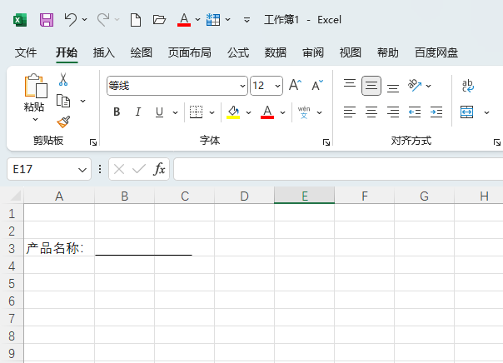Image resolution: width=503 pixels, height=363 pixels.
Task: Open the 文件 menu tab
Action: [x=26, y=52]
